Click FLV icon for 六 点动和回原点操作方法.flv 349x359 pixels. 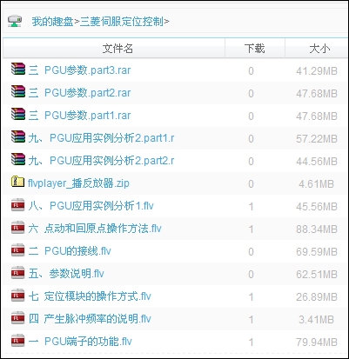(17, 227)
